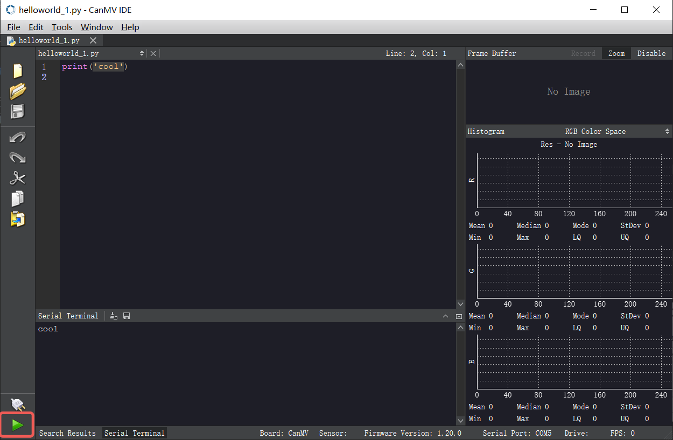Click the G channel histogram graph
The image size is (673, 440).
574,271
